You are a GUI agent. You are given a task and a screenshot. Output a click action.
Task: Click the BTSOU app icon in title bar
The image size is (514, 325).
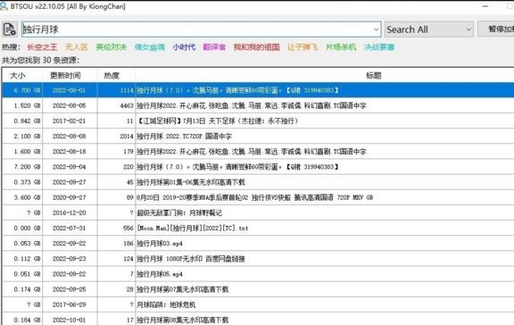point(4,6)
